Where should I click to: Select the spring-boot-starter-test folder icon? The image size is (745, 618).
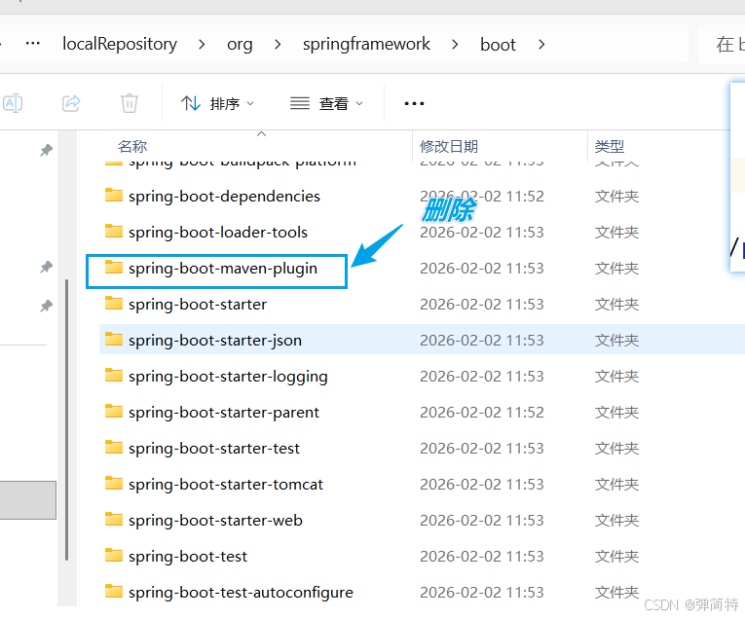(114, 448)
